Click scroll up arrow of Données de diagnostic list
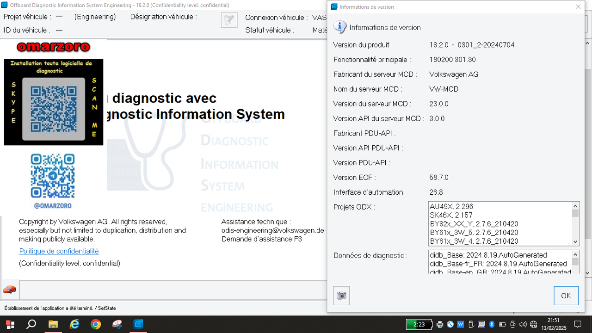 pos(576,254)
